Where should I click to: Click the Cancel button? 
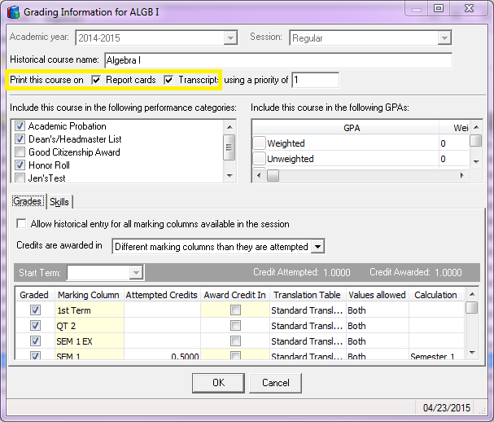pyautogui.click(x=276, y=383)
